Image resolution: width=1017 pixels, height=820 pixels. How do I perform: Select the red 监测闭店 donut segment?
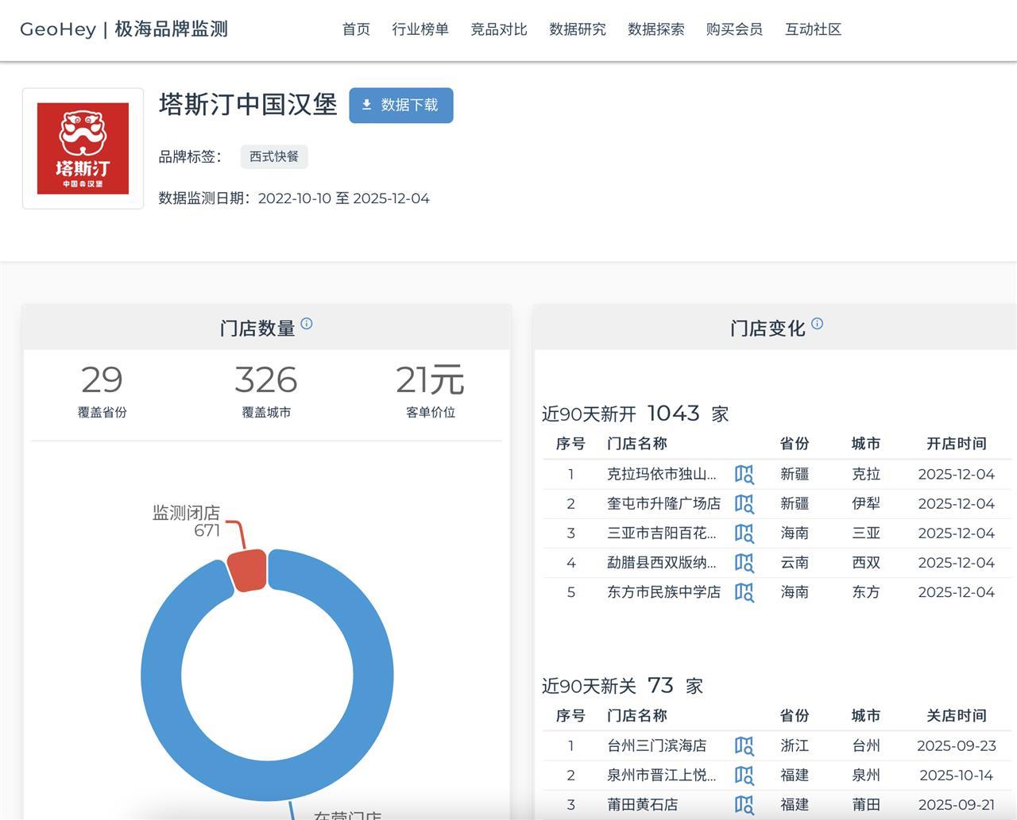248,572
